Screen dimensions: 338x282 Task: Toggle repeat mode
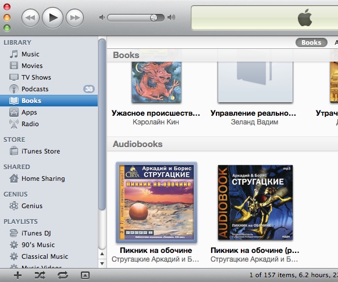coord(63,275)
